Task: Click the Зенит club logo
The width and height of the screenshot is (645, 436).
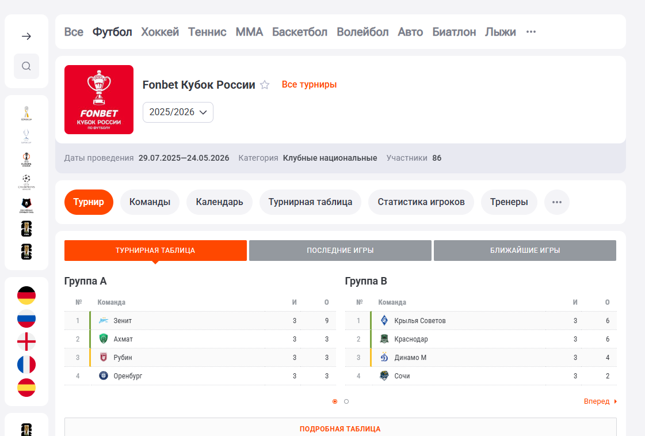Action: 104,320
